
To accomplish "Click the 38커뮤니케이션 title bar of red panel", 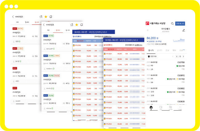I will click(x=124, y=40).
